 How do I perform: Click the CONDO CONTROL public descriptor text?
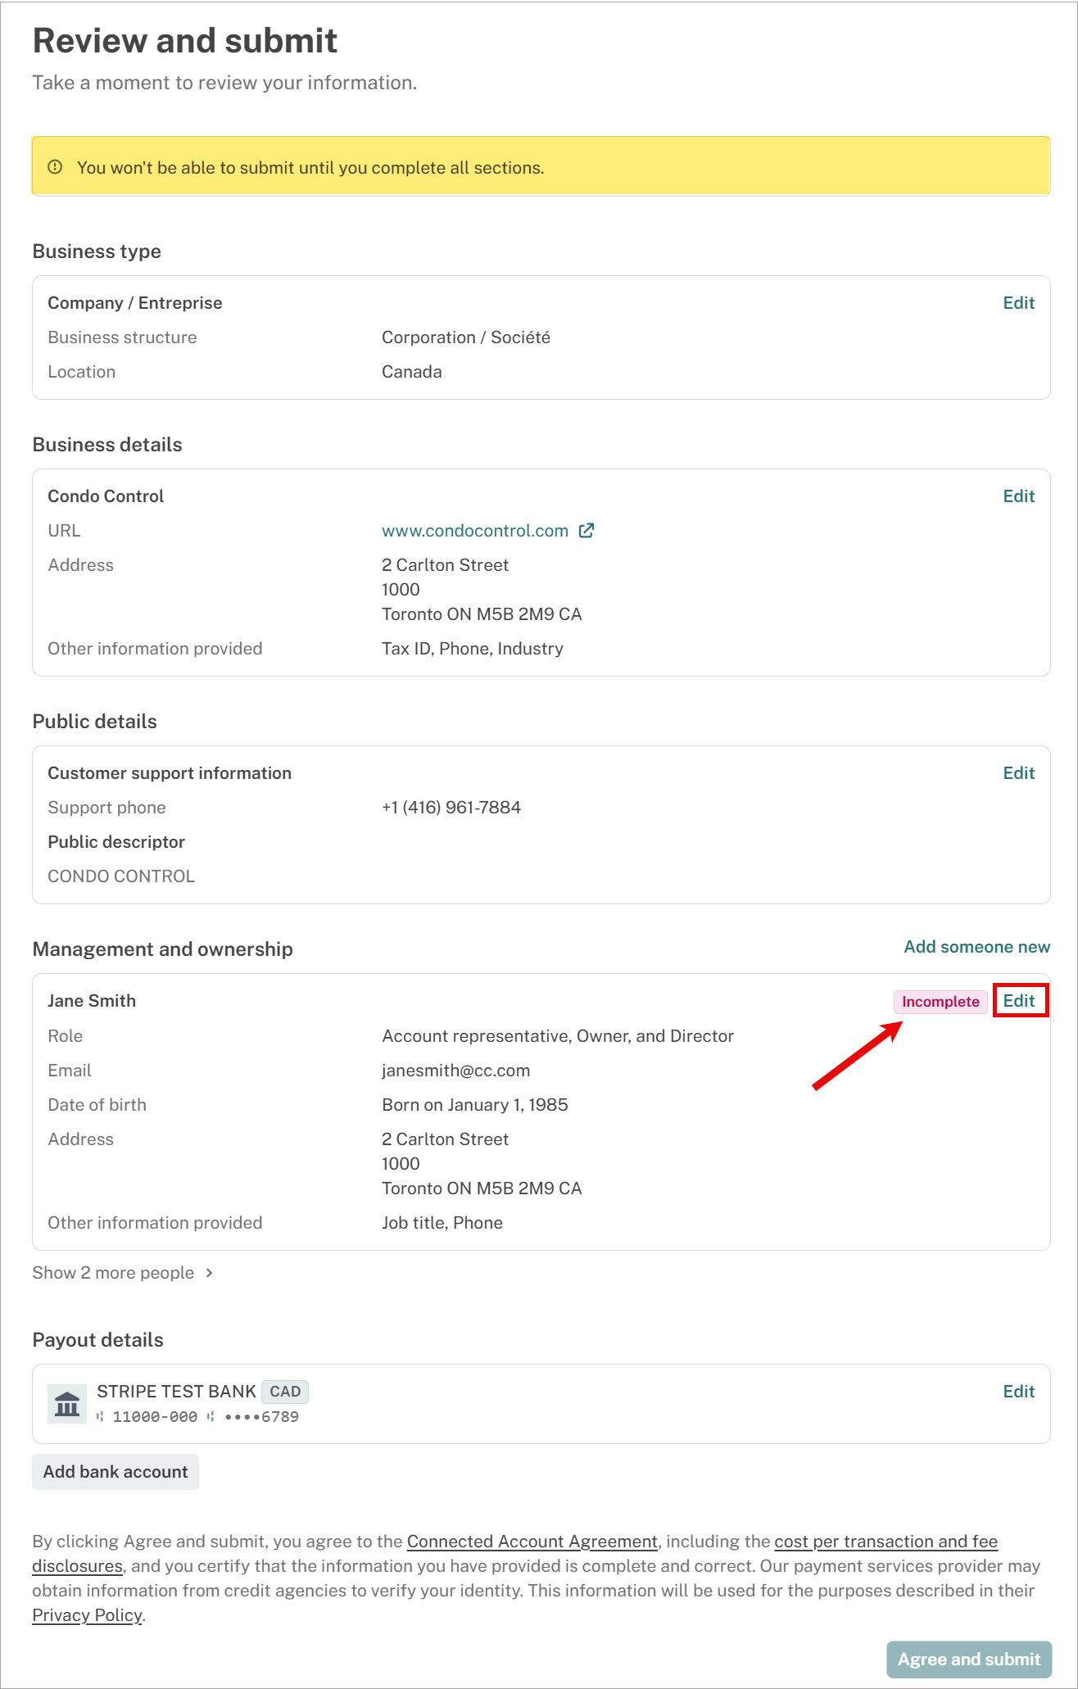click(x=121, y=876)
